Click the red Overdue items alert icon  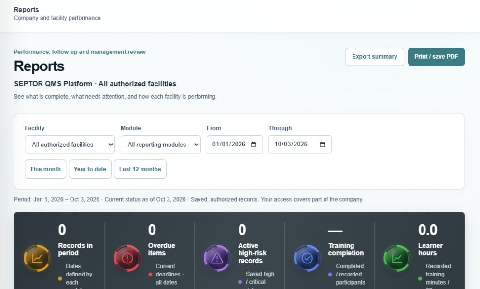(x=127, y=258)
